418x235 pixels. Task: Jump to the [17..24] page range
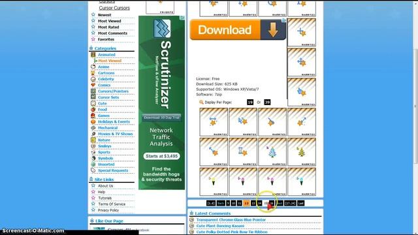[290, 203]
